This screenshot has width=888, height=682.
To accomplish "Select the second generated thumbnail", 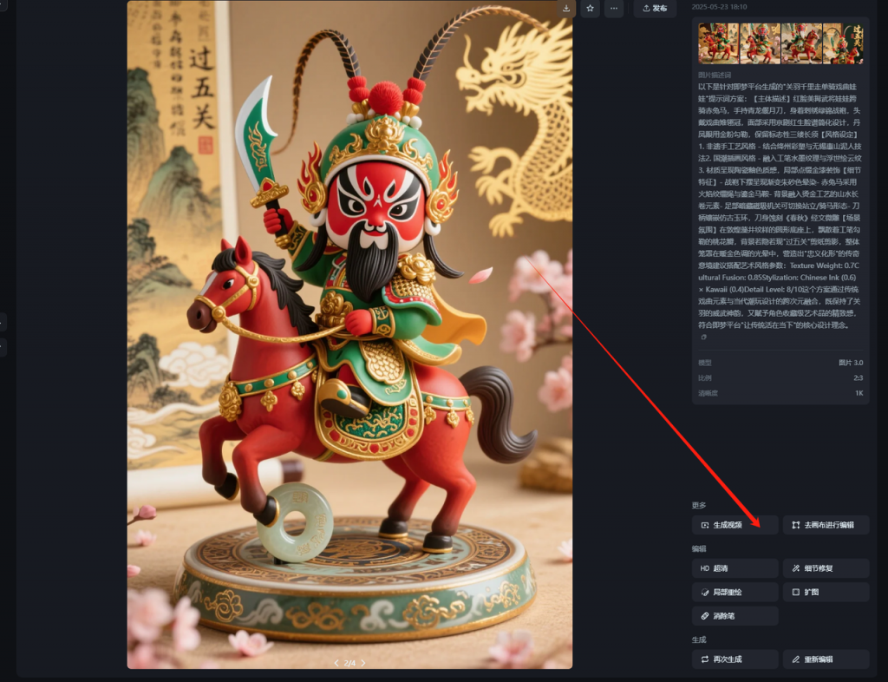I will [760, 43].
